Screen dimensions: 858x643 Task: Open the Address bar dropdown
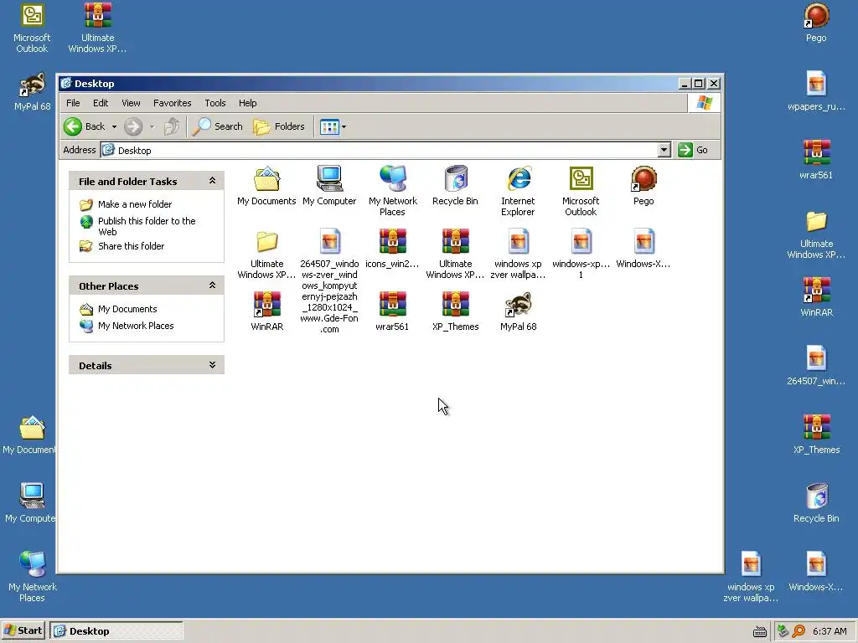click(x=664, y=150)
